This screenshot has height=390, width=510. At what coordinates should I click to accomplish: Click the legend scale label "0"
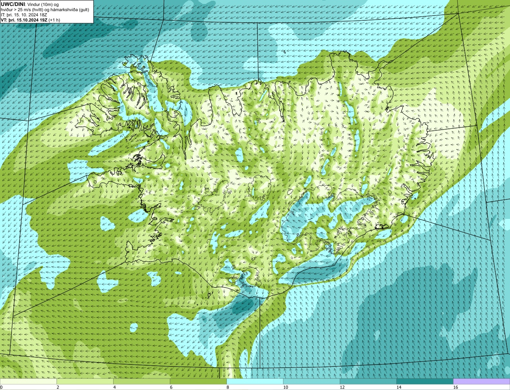(1, 387)
